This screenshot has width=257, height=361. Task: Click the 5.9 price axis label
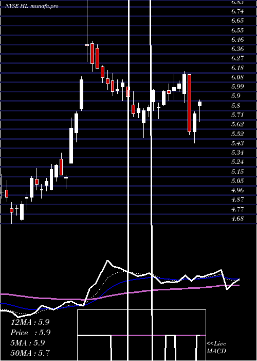click(236, 96)
